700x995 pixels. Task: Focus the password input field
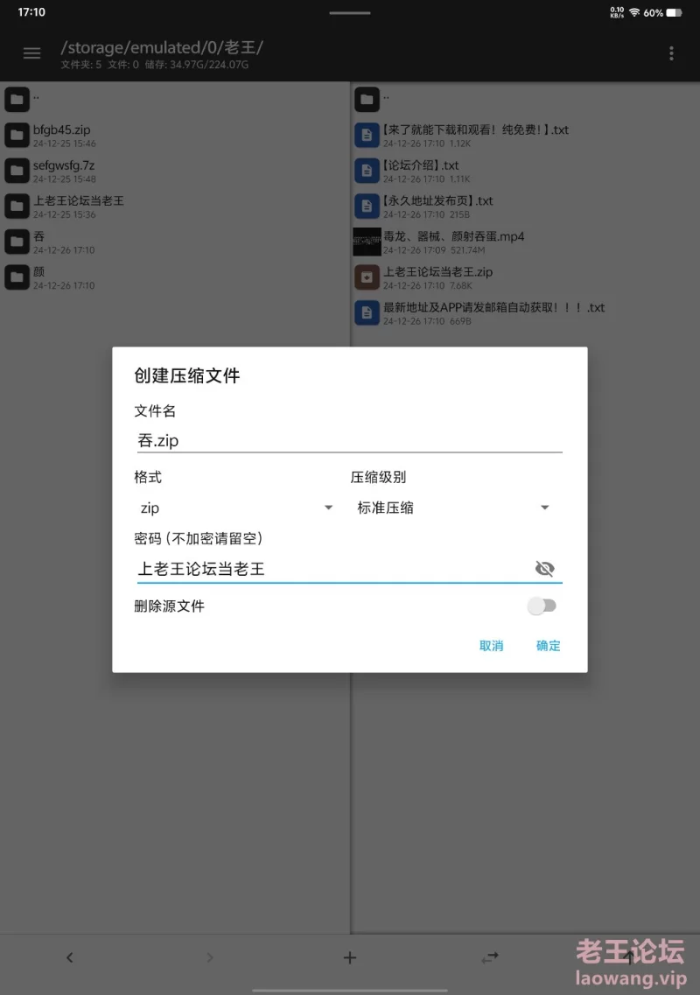[x=333, y=569]
